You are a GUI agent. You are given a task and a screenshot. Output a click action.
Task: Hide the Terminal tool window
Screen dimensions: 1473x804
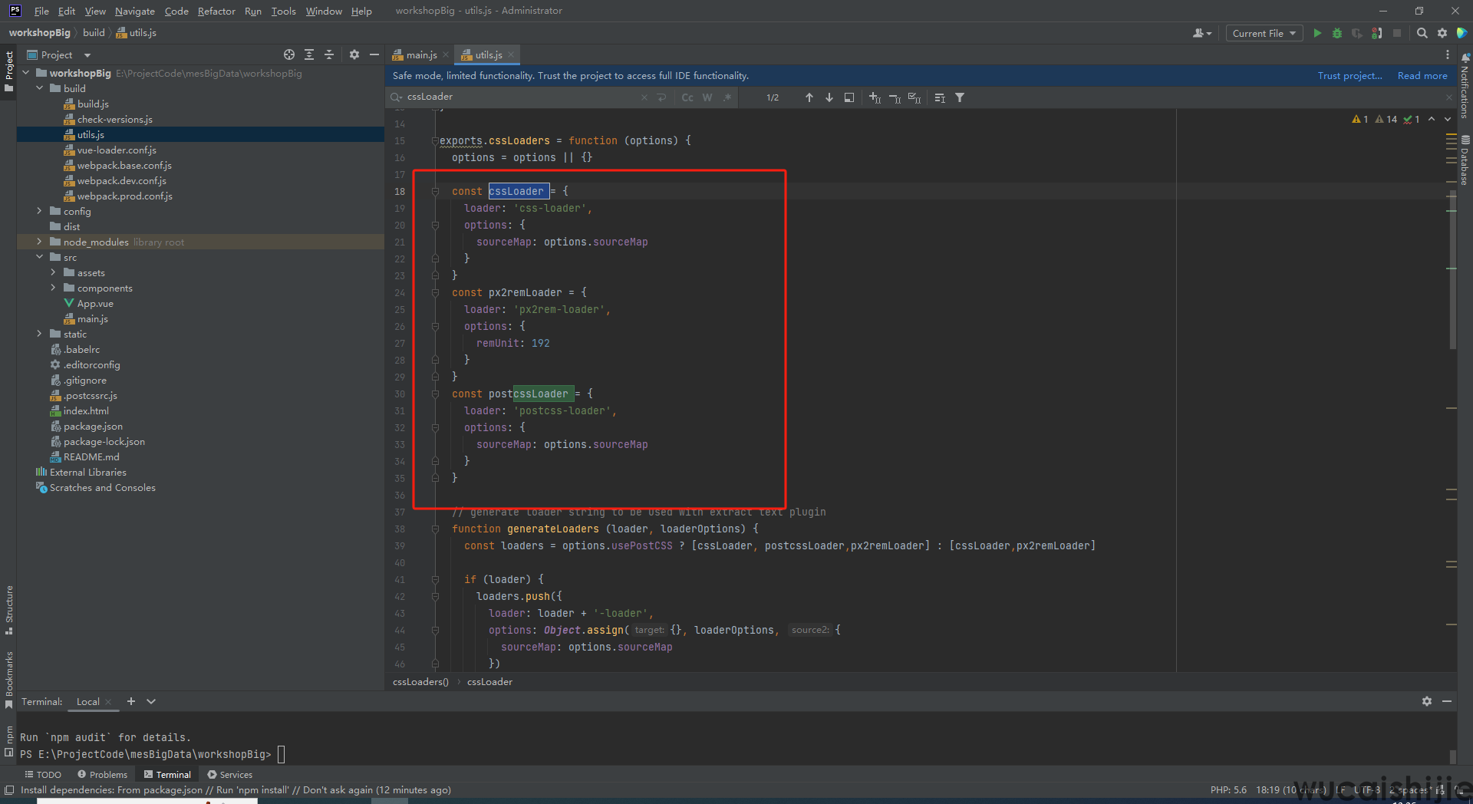(1447, 701)
